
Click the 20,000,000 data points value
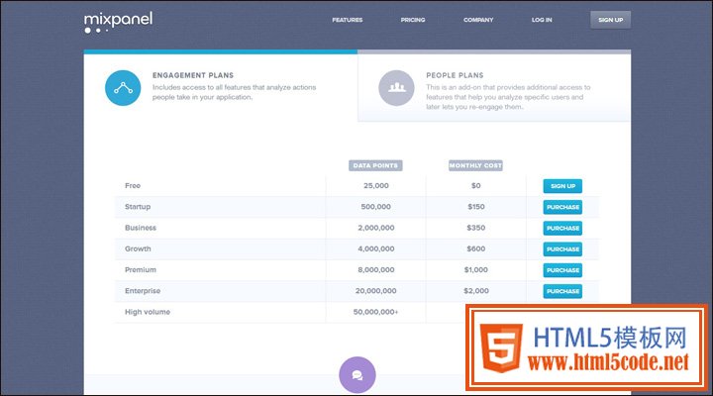coord(376,291)
